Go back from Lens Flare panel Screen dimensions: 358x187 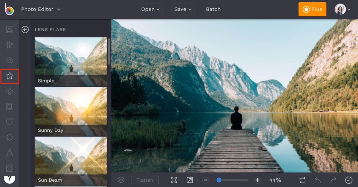point(25,30)
